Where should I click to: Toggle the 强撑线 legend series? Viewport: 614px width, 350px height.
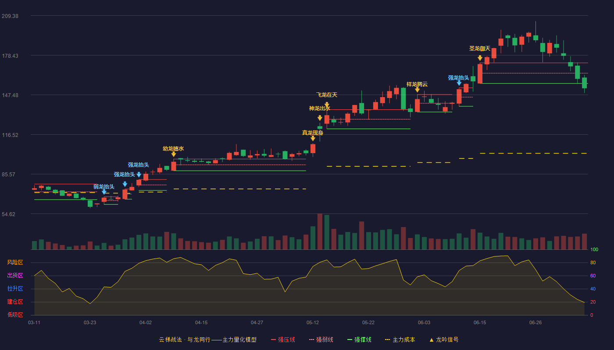tap(359, 339)
